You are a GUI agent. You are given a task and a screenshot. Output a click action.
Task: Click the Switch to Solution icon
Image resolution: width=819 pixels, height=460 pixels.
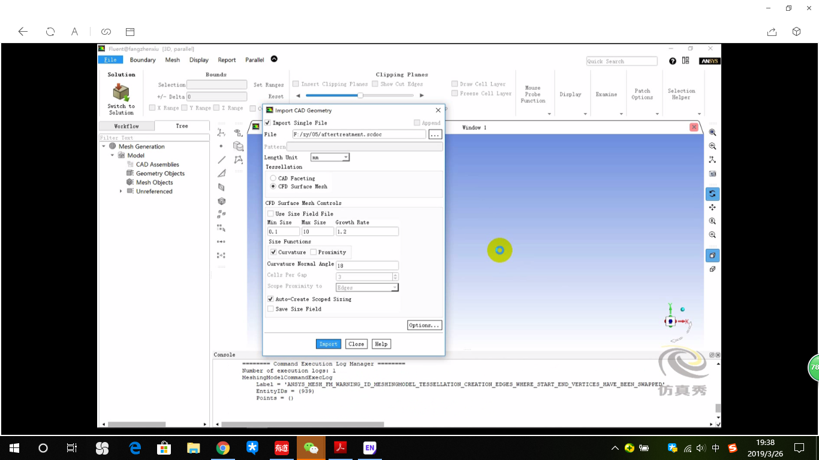coord(121,92)
